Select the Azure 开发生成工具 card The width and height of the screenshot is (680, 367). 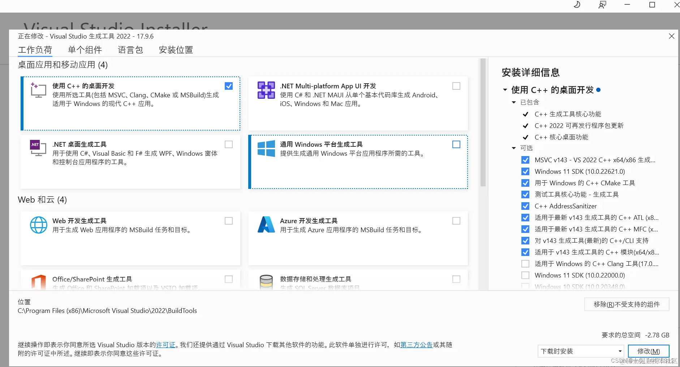tap(358, 238)
